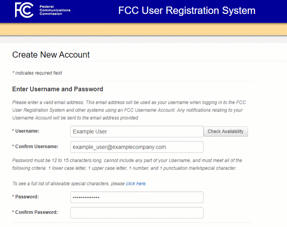Click the Password field label
The height and width of the screenshot is (227, 287).
coord(27,197)
